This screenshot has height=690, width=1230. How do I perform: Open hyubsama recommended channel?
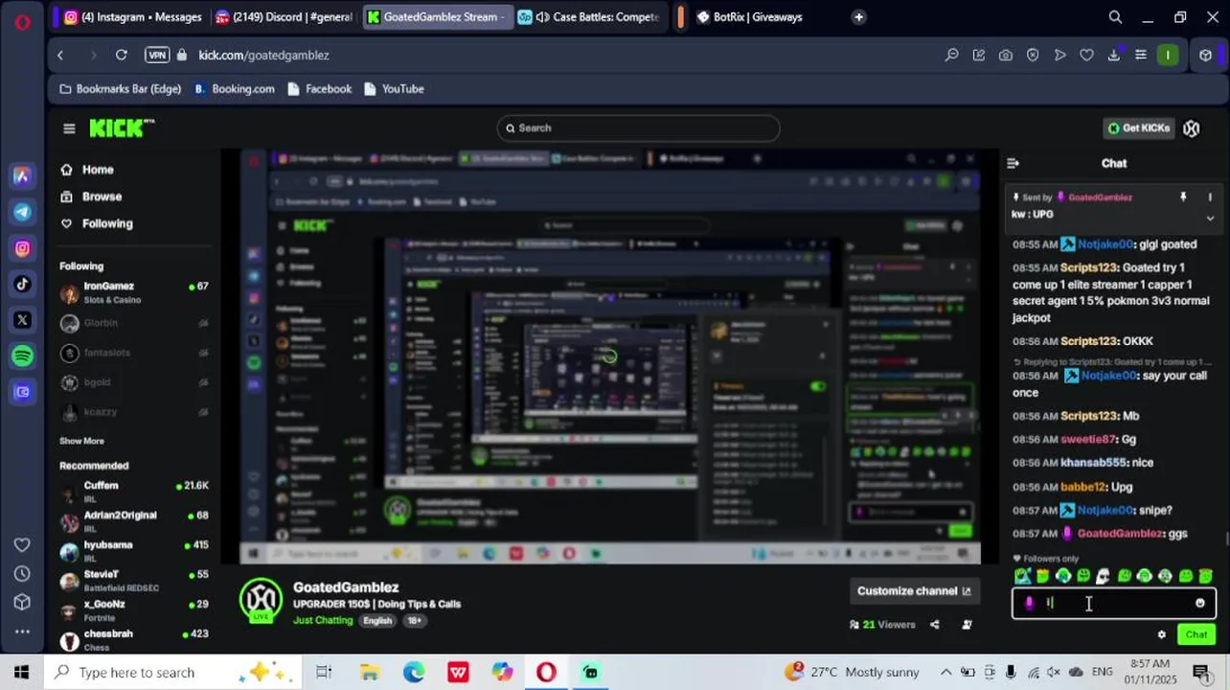click(x=134, y=551)
